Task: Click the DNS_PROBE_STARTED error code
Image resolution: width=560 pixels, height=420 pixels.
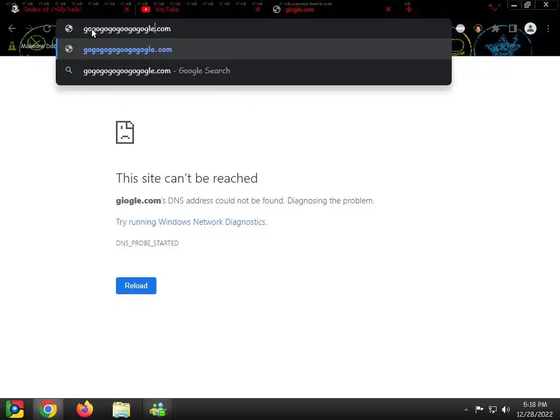Action: tap(147, 243)
